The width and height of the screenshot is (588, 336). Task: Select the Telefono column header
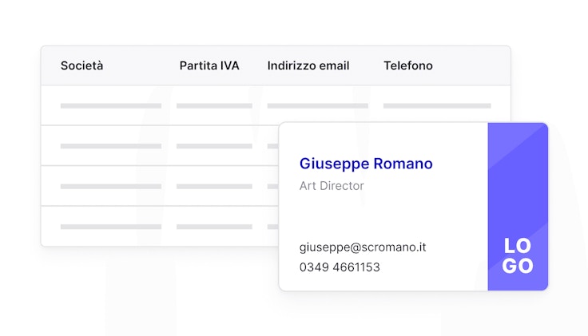pos(408,65)
